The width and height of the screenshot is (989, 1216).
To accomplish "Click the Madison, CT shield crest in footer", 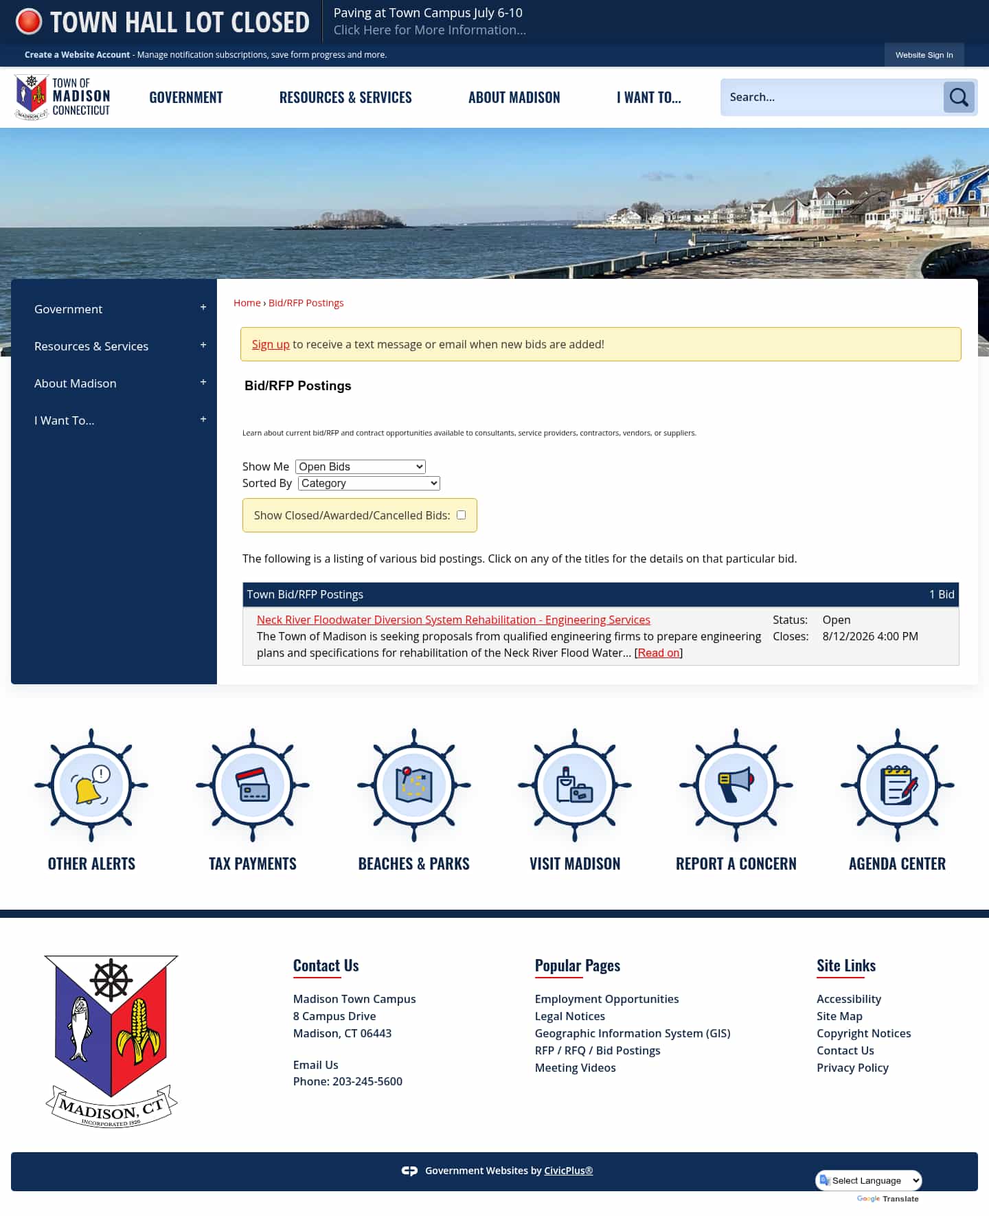I will pyautogui.click(x=111, y=1041).
